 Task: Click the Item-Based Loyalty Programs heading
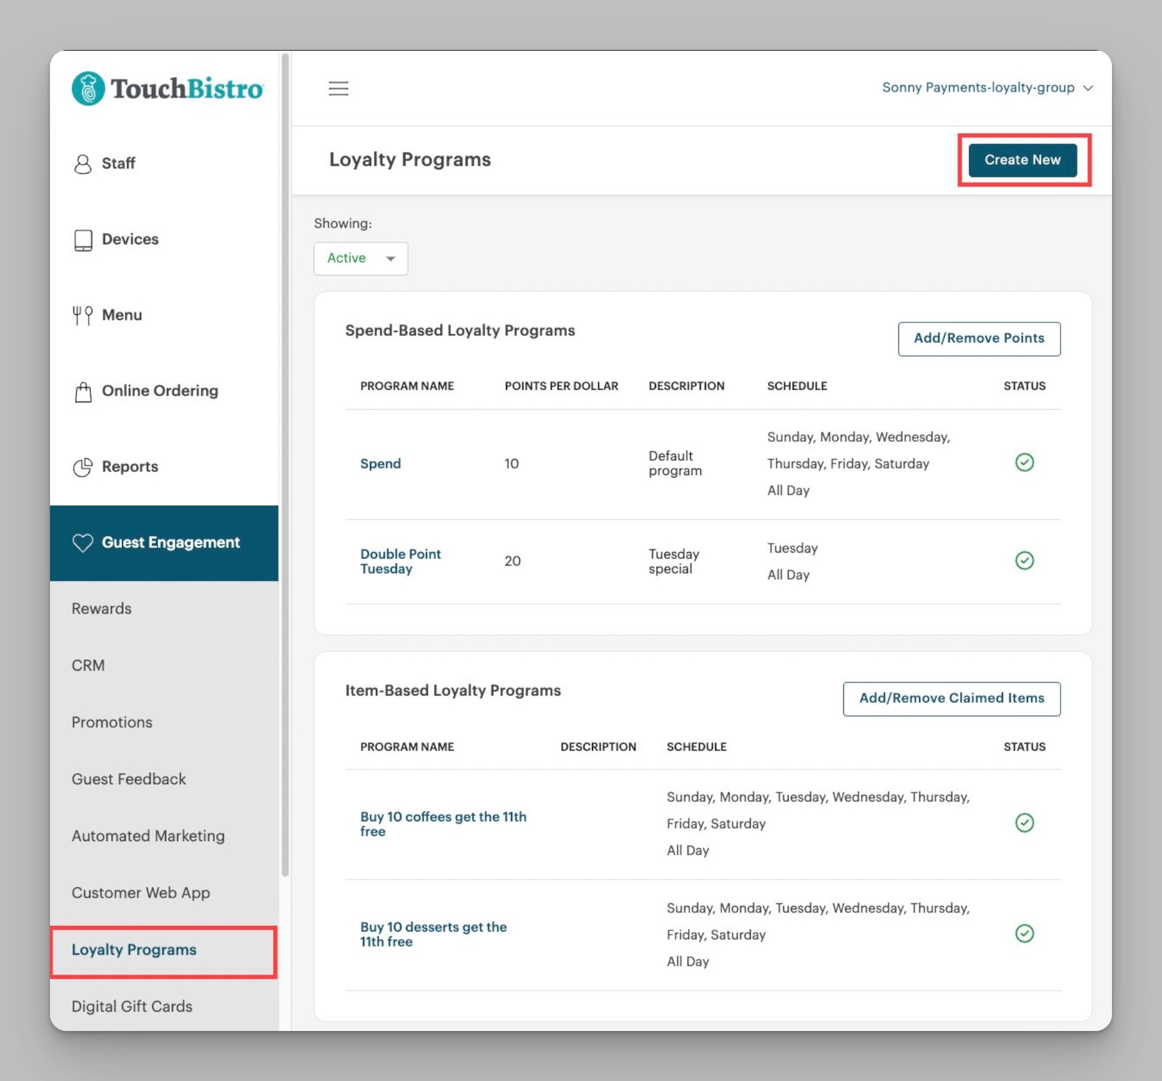click(453, 691)
